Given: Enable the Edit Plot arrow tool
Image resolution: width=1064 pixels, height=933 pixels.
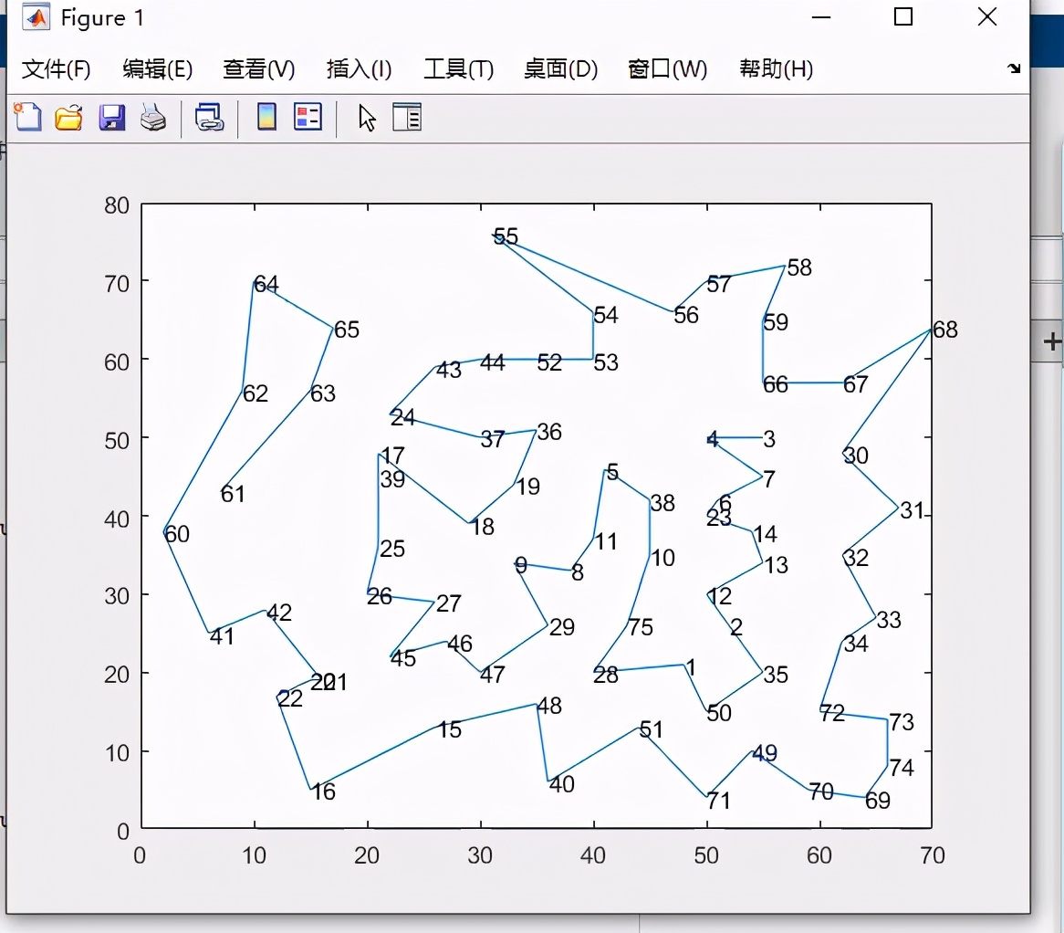Looking at the screenshot, I should 367,117.
